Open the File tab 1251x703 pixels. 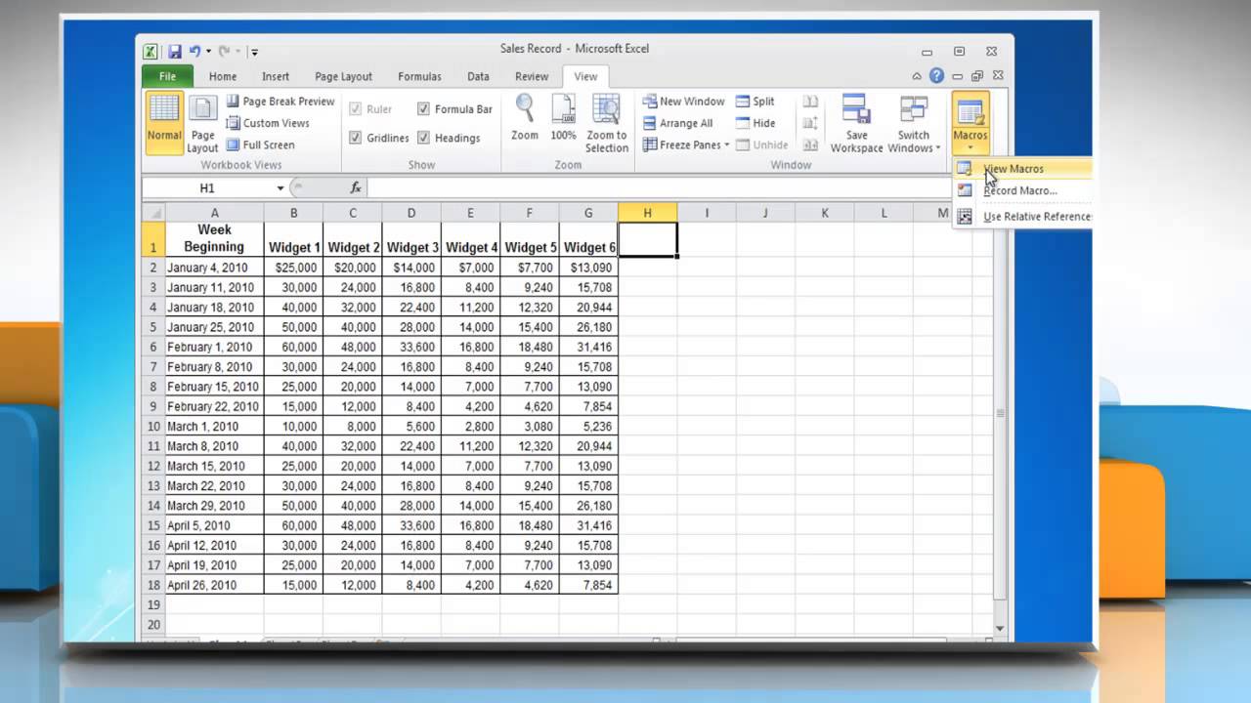167,76
